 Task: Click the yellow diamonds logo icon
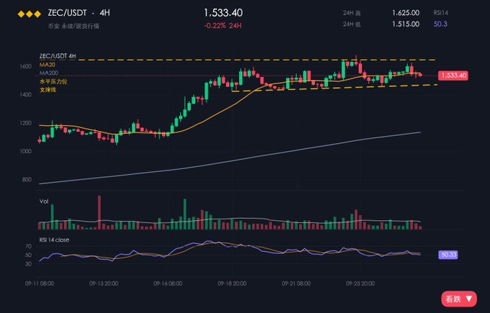[30, 14]
